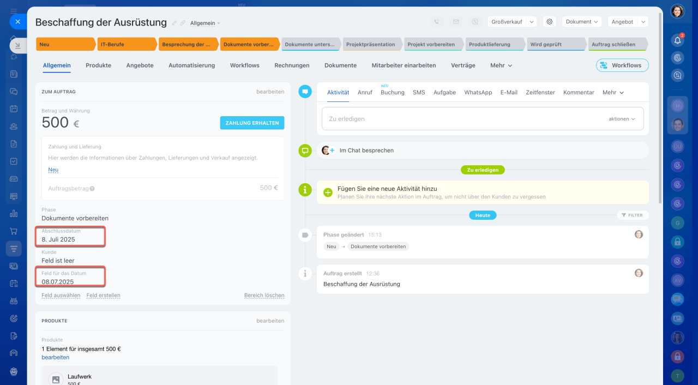Click the phone call icon in header
The image size is (698, 385).
(x=436, y=22)
